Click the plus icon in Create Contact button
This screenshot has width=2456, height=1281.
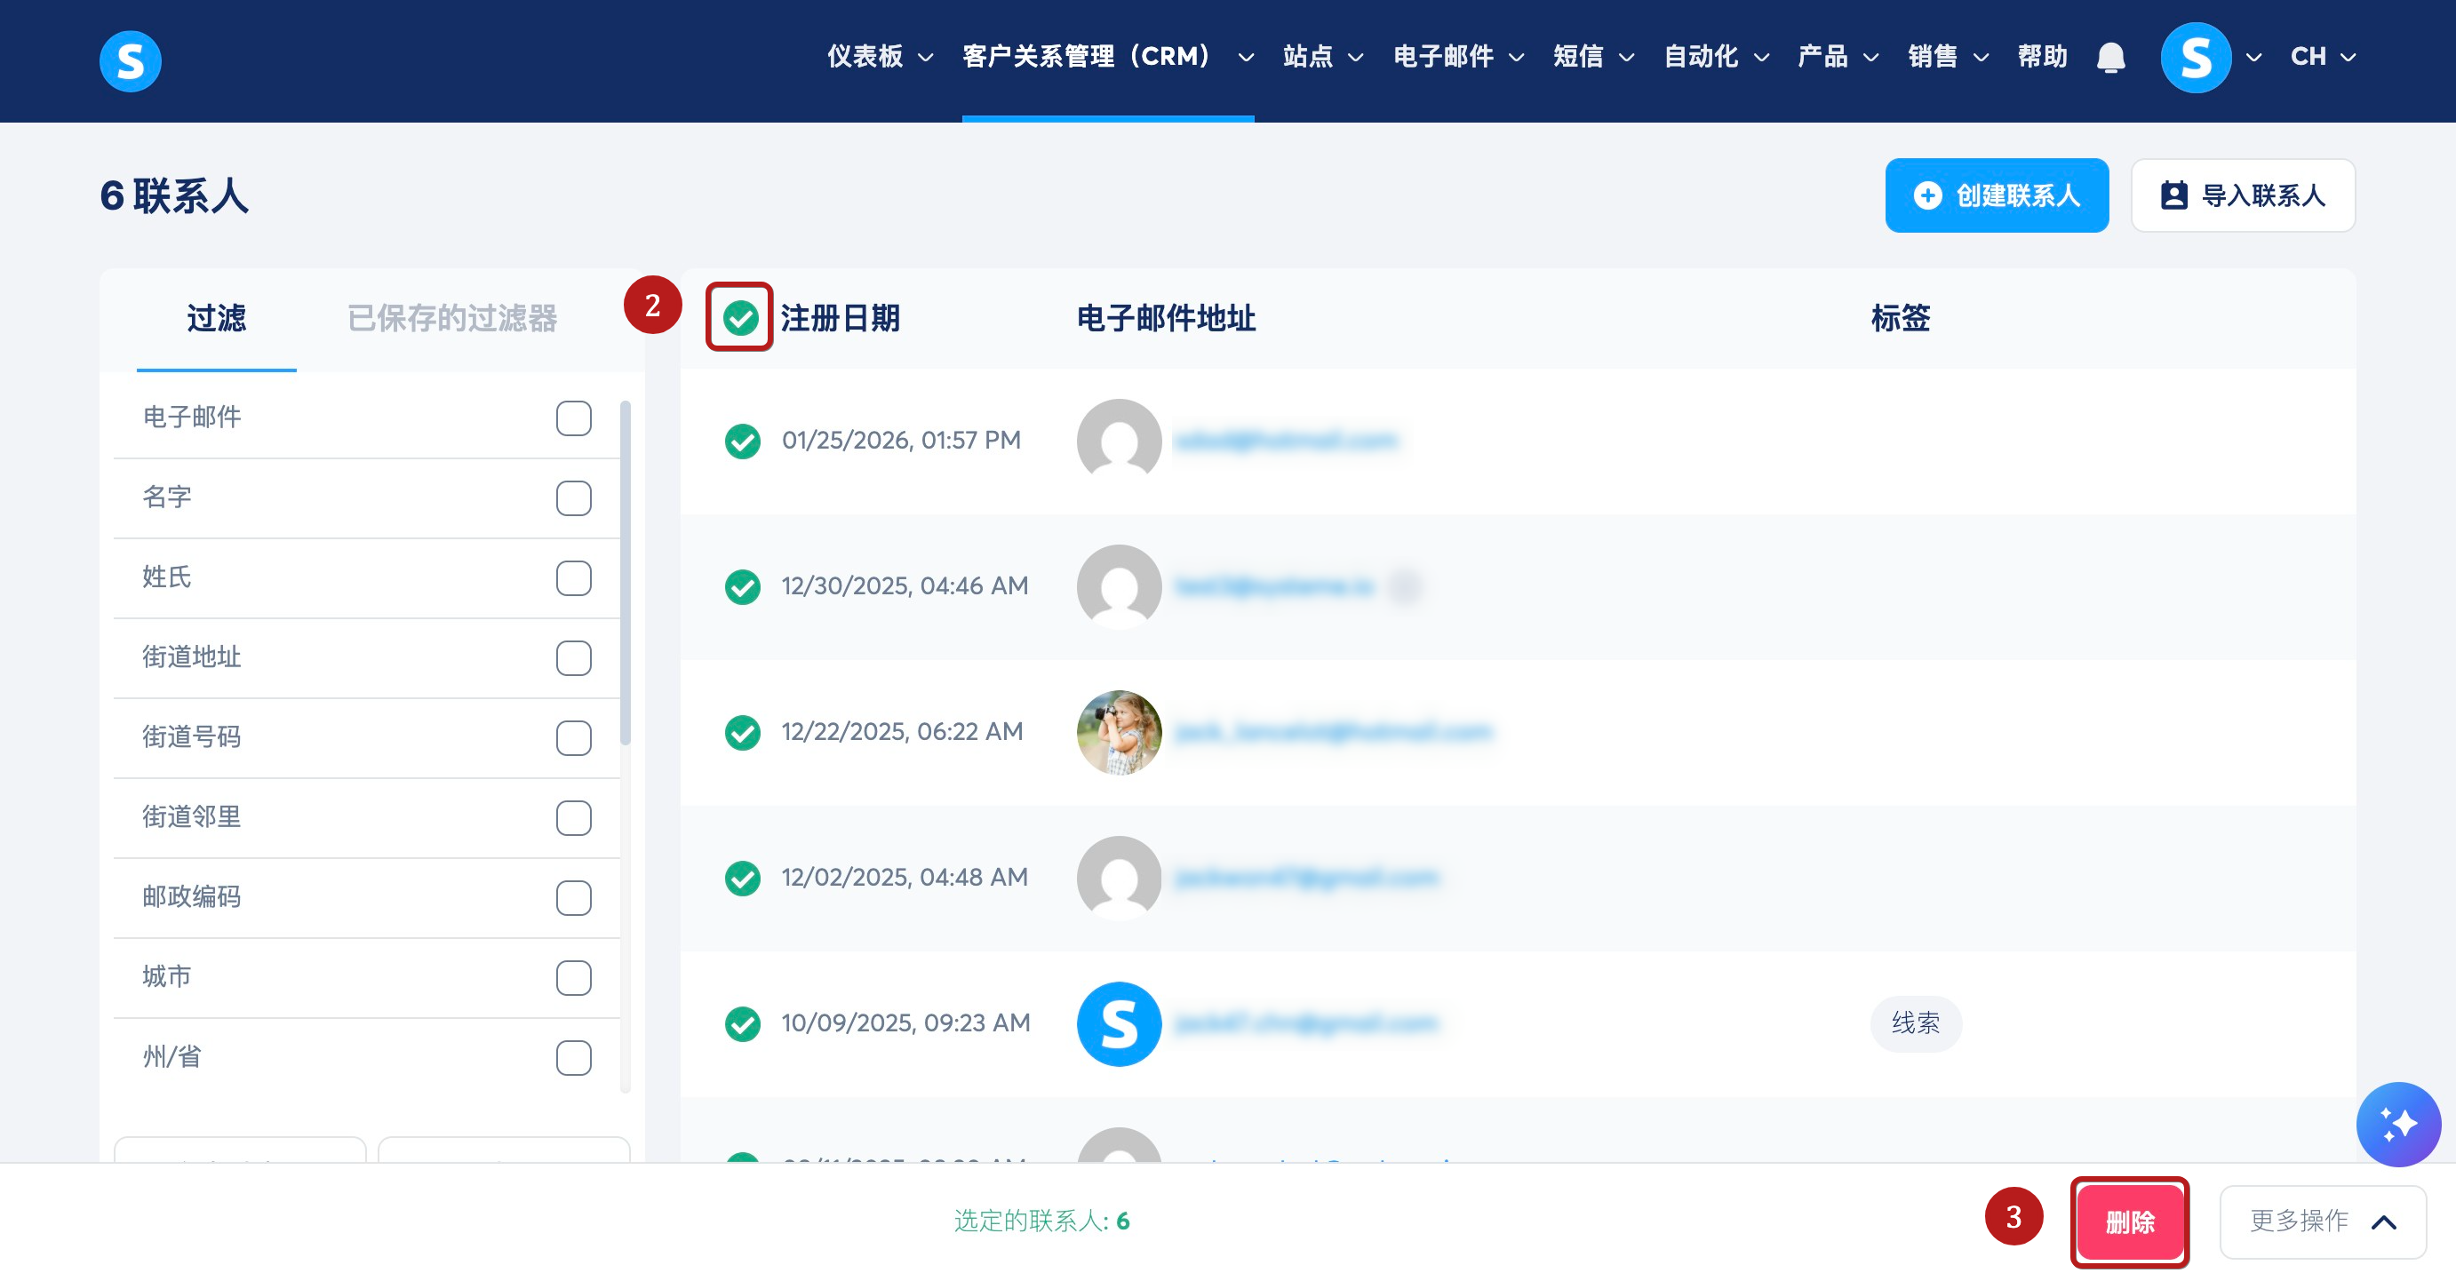tap(1926, 195)
